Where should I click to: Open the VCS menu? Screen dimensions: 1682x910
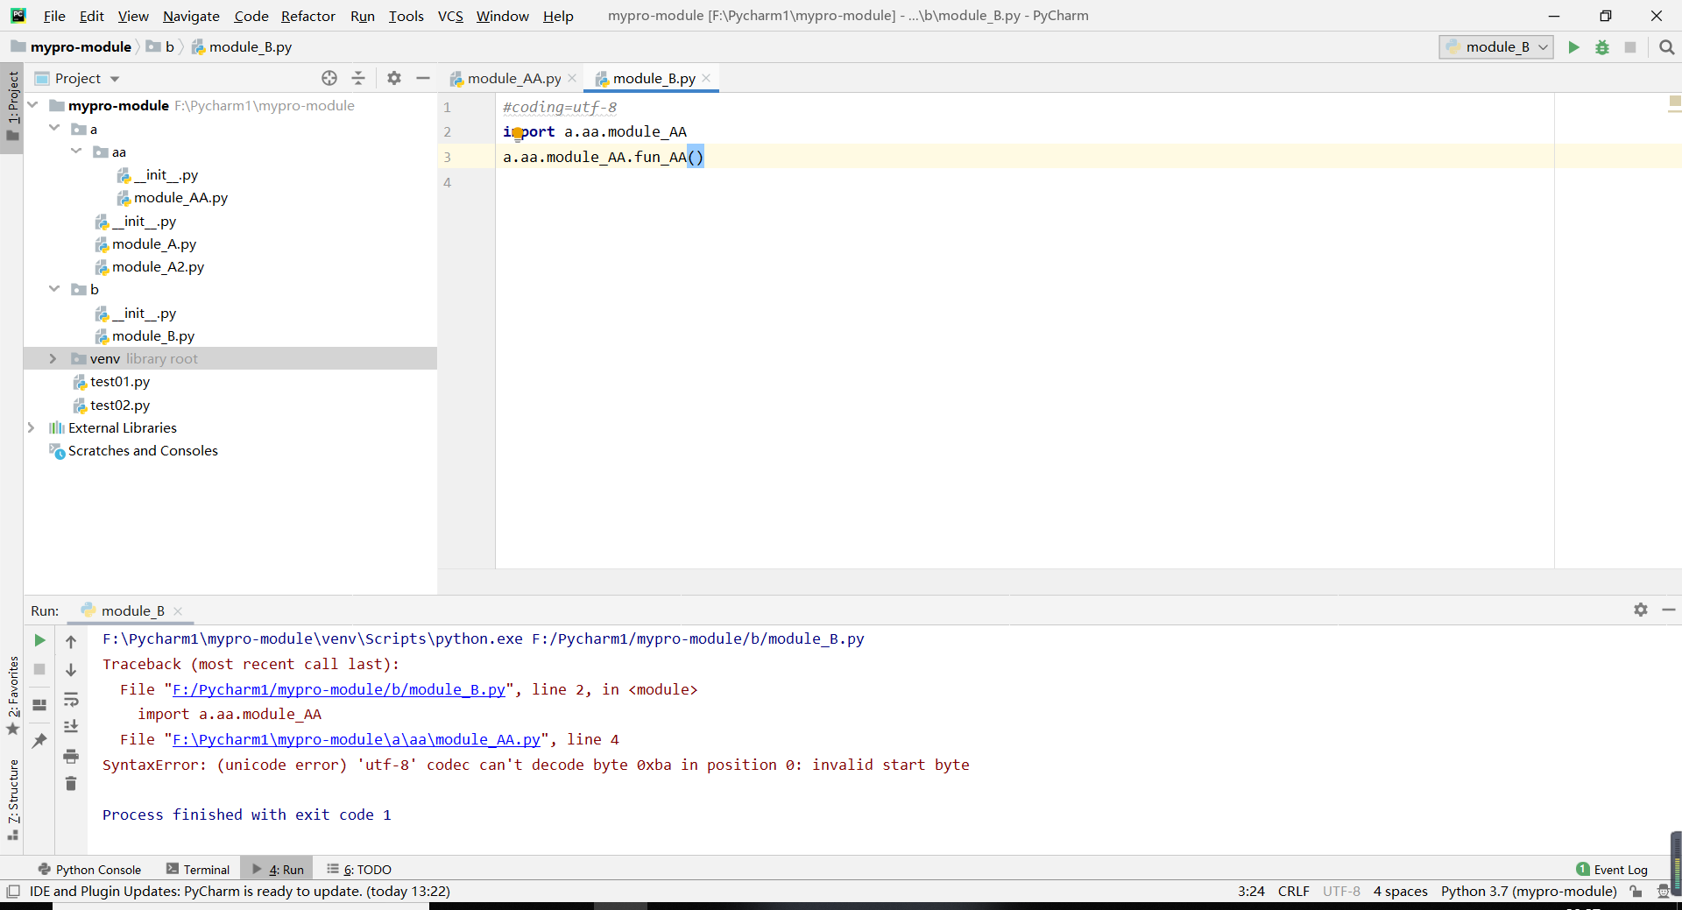pos(450,16)
